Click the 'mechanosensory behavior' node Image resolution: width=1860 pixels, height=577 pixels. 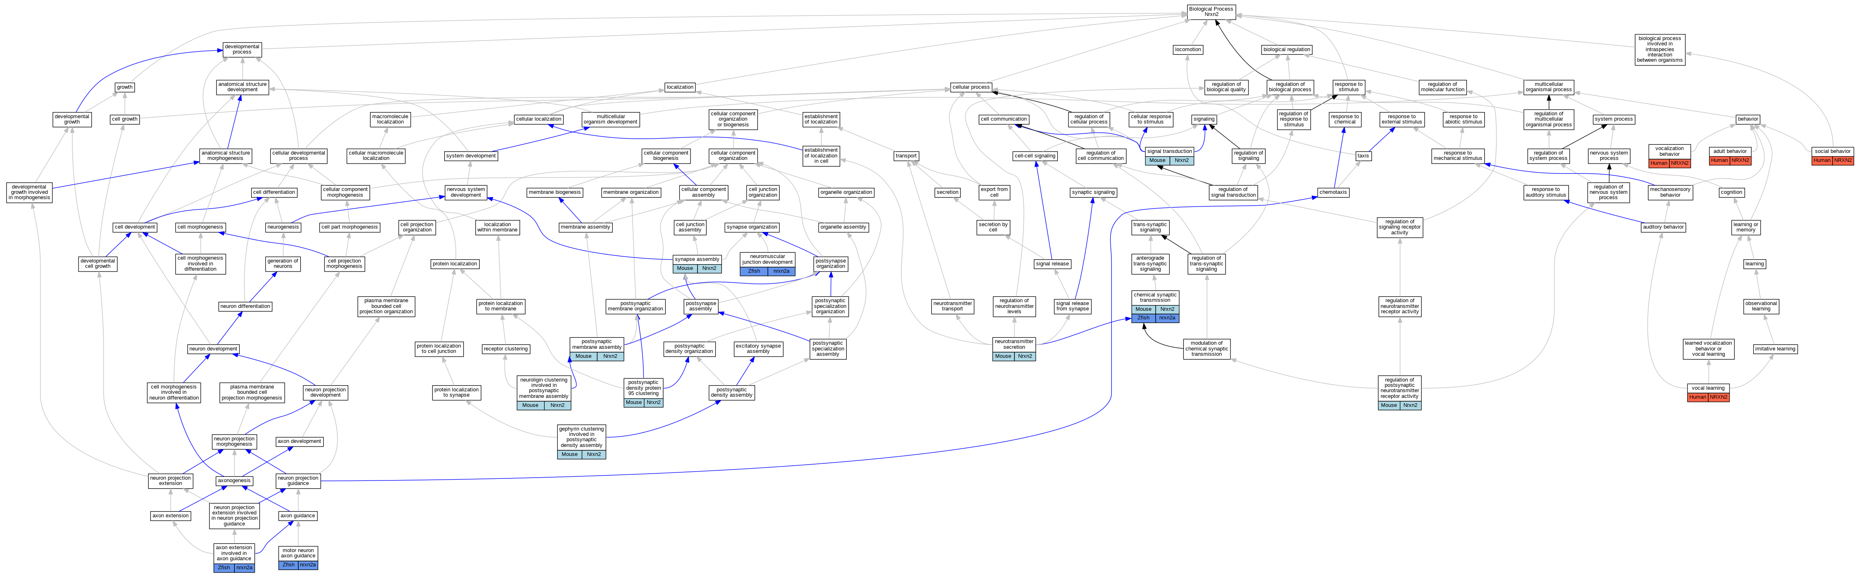point(1670,193)
